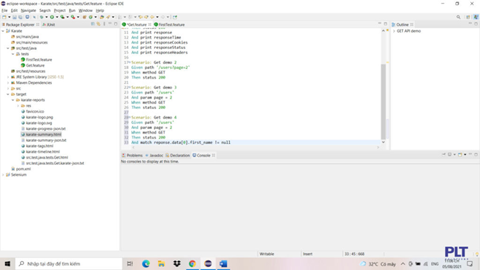Click the Display Selected Console icon
The height and width of the screenshot is (270, 480).
(x=450, y=154)
